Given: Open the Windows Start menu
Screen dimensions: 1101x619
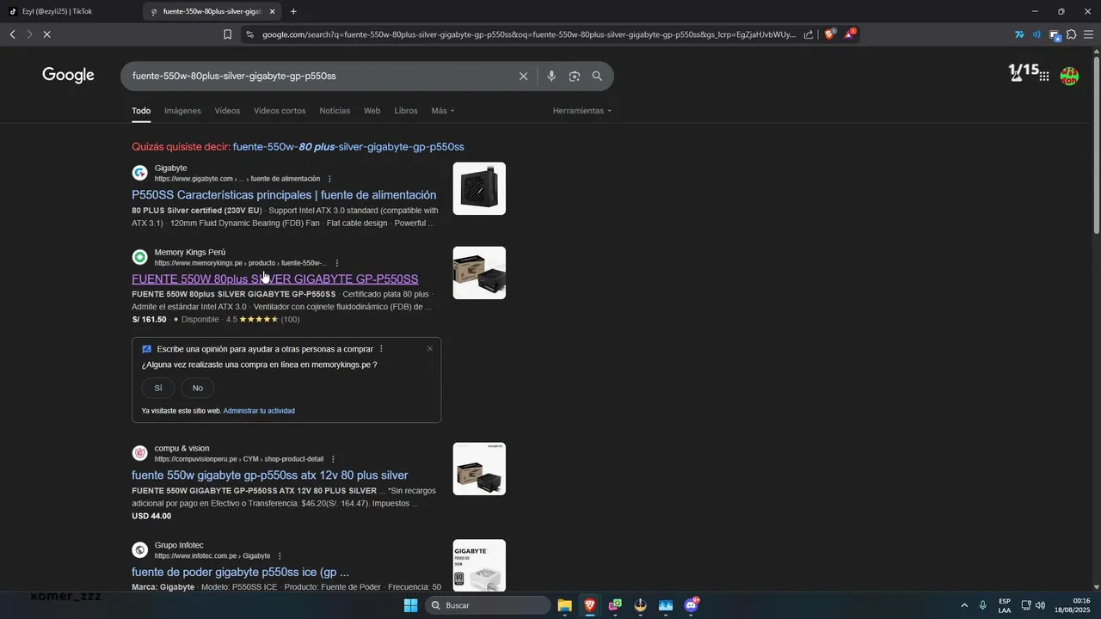Looking at the screenshot, I should pyautogui.click(x=410, y=605).
